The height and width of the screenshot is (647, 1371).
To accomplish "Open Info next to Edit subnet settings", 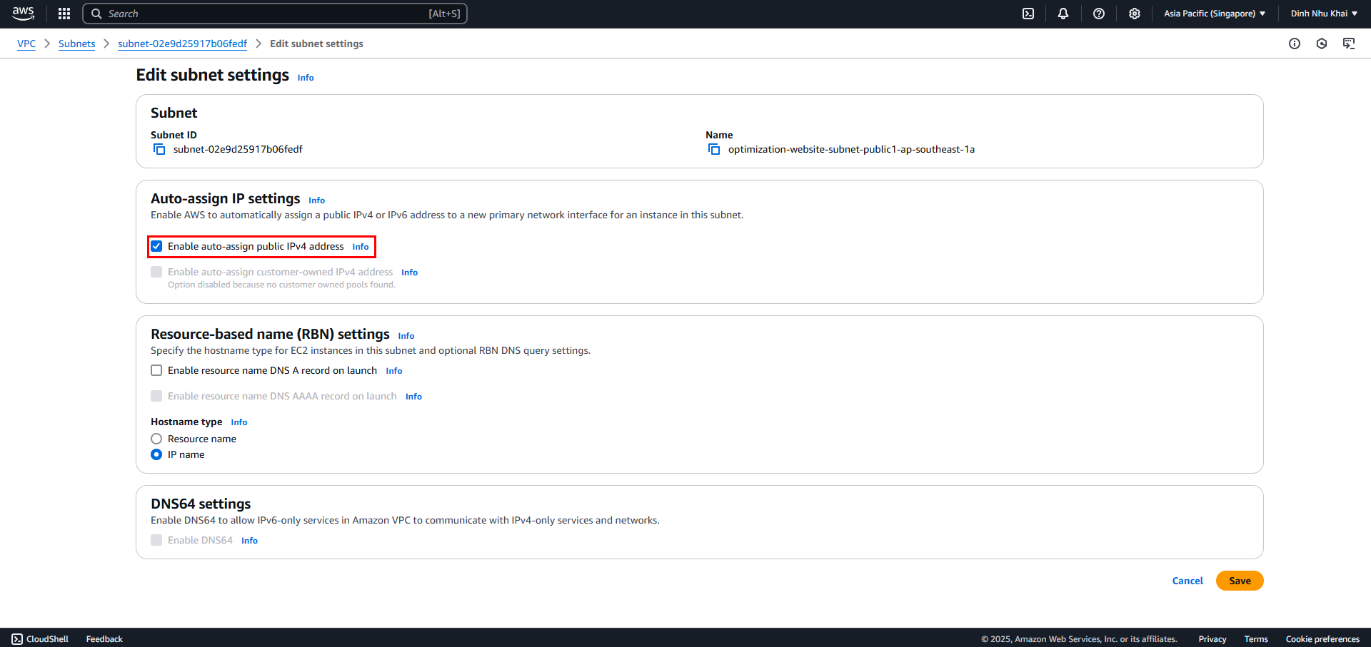I will [306, 78].
